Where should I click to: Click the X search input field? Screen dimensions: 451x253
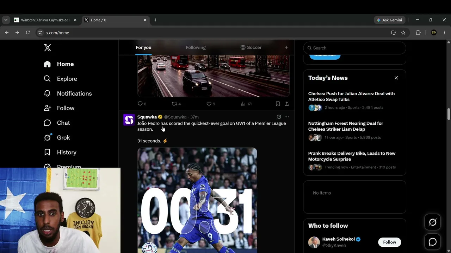click(x=354, y=48)
